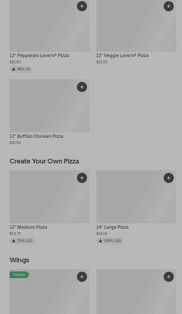Click the Wings section heading
The height and width of the screenshot is (314, 182).
[19, 260]
